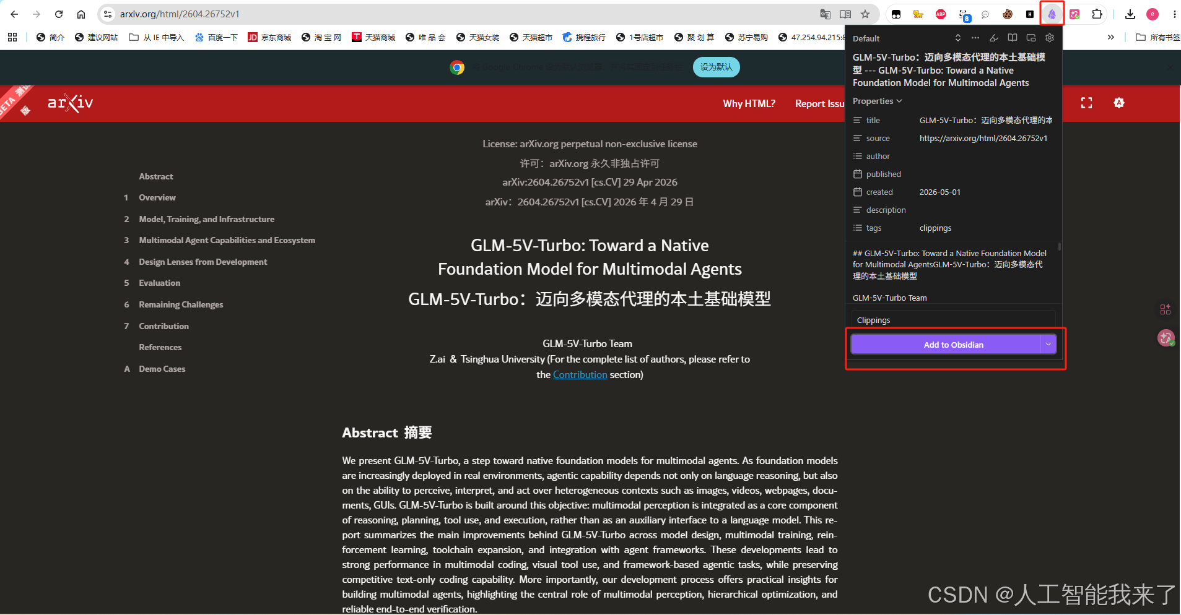Viewport: 1181px width, 615px height.
Task: Reload the arXiv page
Action: click(59, 14)
